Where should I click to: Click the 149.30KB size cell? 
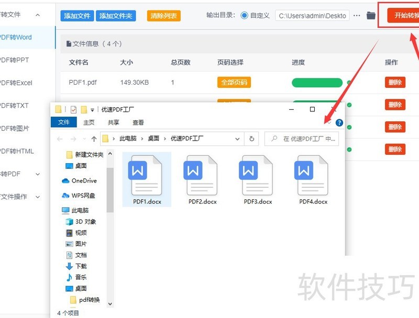(135, 83)
